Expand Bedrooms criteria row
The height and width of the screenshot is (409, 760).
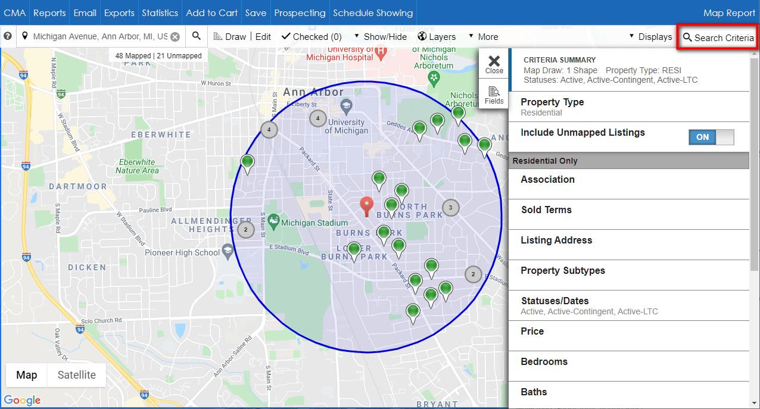(x=628, y=366)
